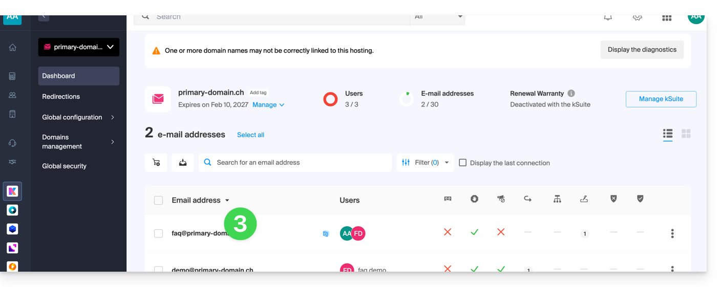This screenshot has width=722, height=287.
Task: Expand the primary-domain selector dropdown
Action: [x=79, y=47]
